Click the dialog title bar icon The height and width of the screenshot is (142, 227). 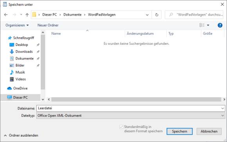tap(5, 4)
